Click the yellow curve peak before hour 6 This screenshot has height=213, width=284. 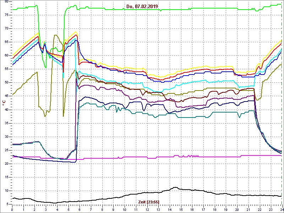pyautogui.click(x=76, y=32)
